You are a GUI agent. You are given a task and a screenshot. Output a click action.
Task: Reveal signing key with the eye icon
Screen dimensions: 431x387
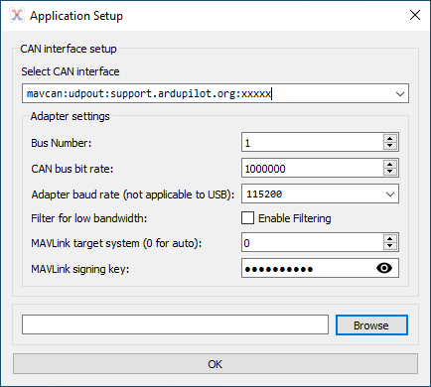pyautogui.click(x=384, y=268)
